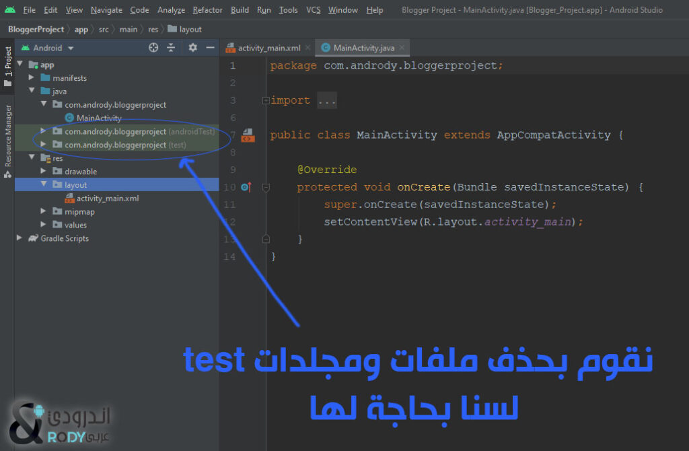Collapse the res folder
This screenshot has width=689, height=451.
[32, 158]
